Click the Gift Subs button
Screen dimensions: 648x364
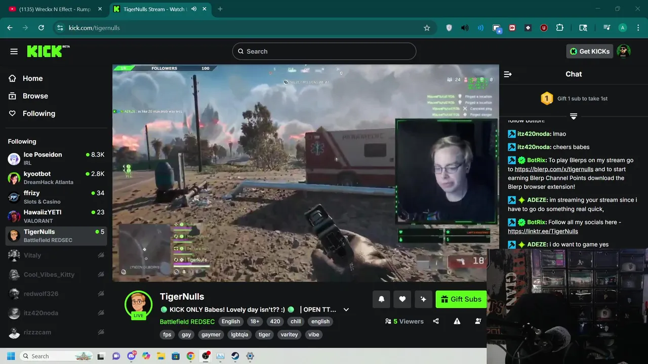[x=461, y=299]
